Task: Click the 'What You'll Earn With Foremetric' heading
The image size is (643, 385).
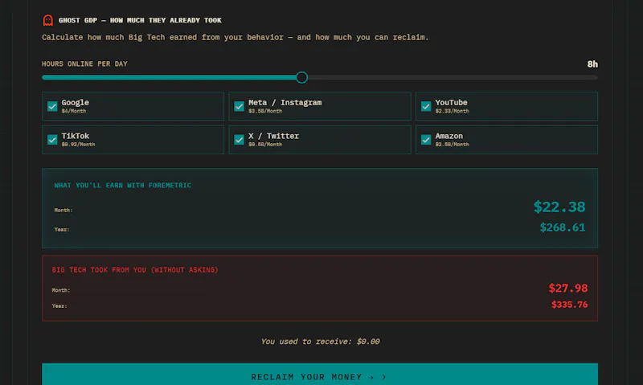Action: [x=123, y=186]
